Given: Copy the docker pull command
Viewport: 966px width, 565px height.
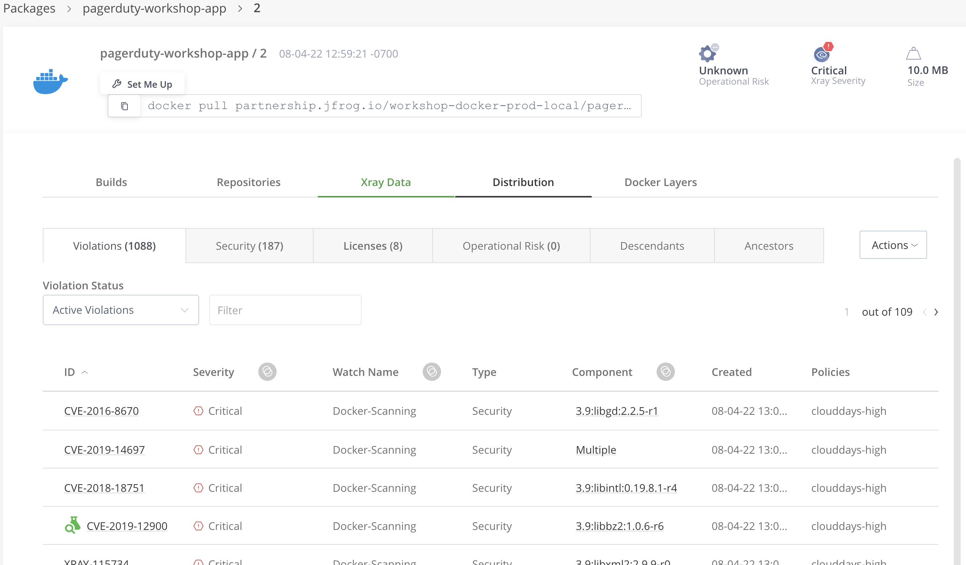Looking at the screenshot, I should point(124,106).
